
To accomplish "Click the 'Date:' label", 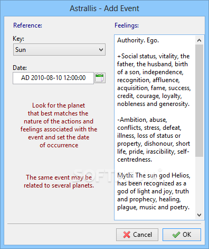I will [20, 68].
